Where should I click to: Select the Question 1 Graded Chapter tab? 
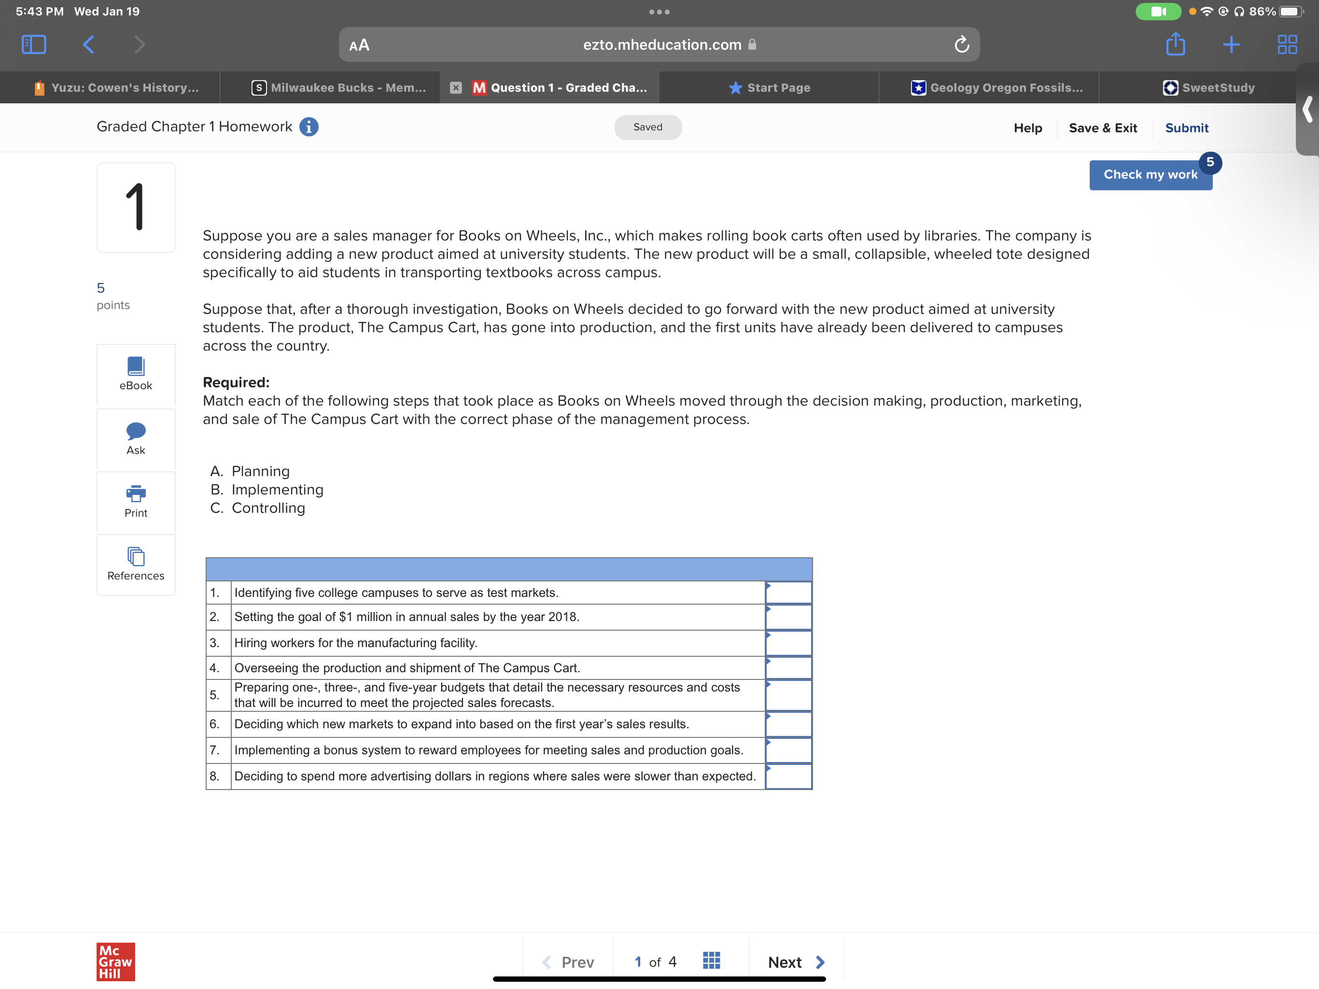(x=550, y=88)
